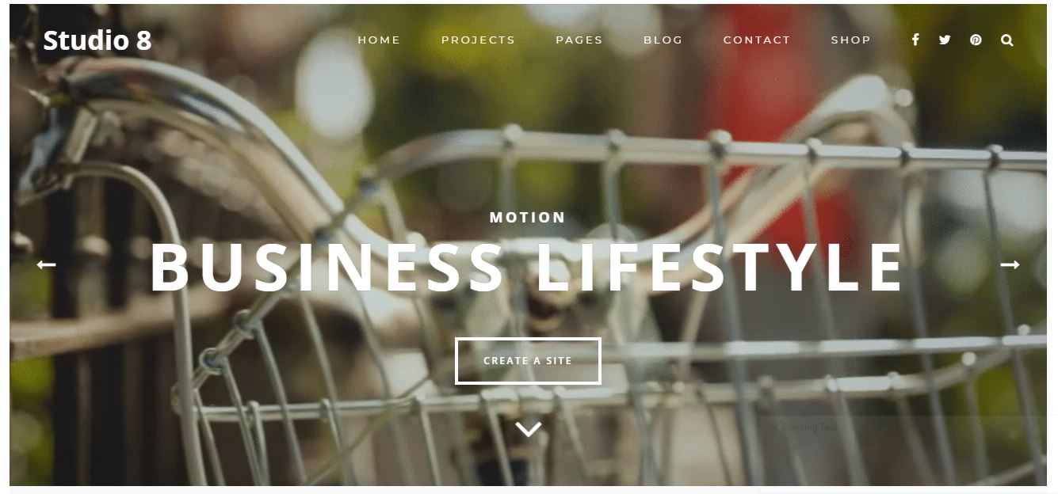
Task: Expand the PROJECTS navigation menu
Action: pos(478,40)
